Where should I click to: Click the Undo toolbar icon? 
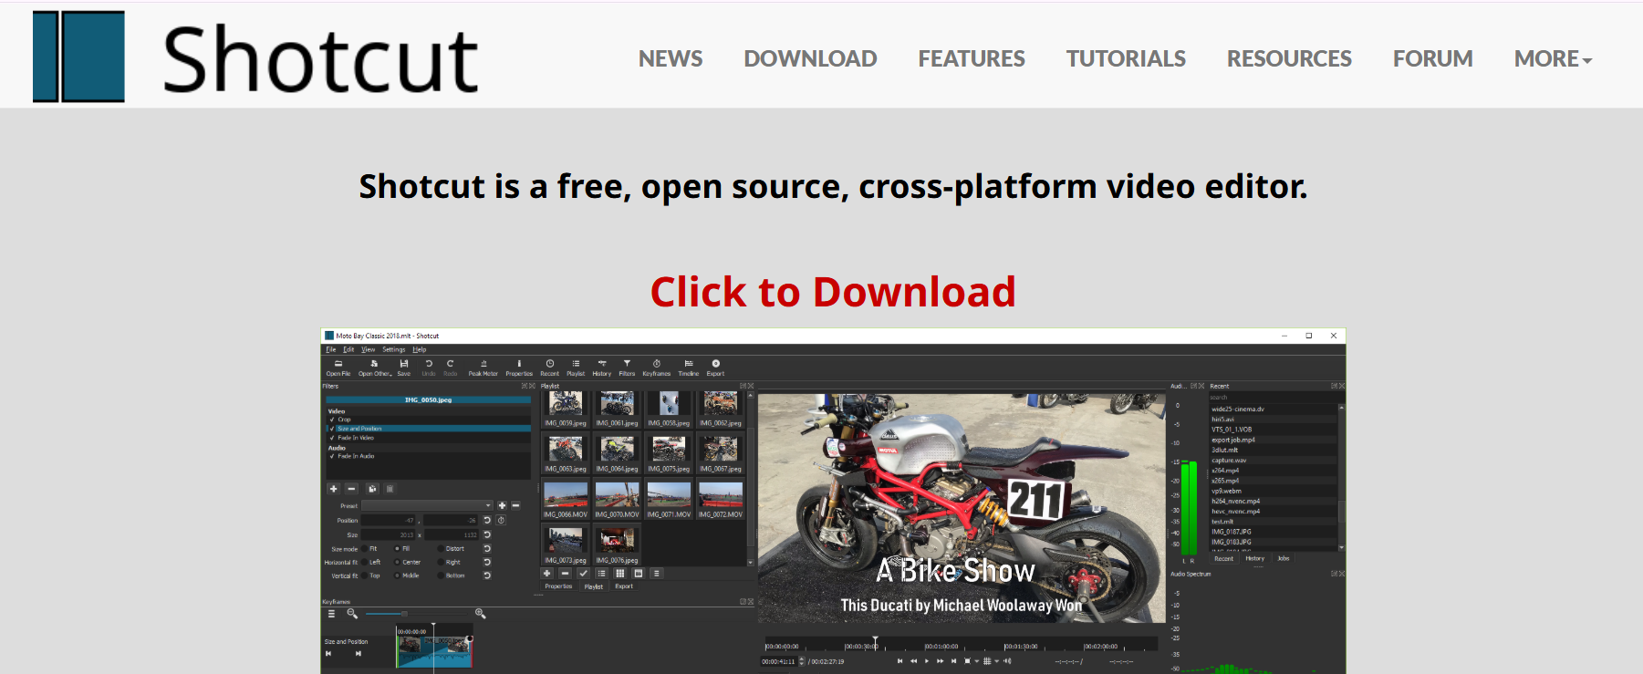pyautogui.click(x=429, y=368)
